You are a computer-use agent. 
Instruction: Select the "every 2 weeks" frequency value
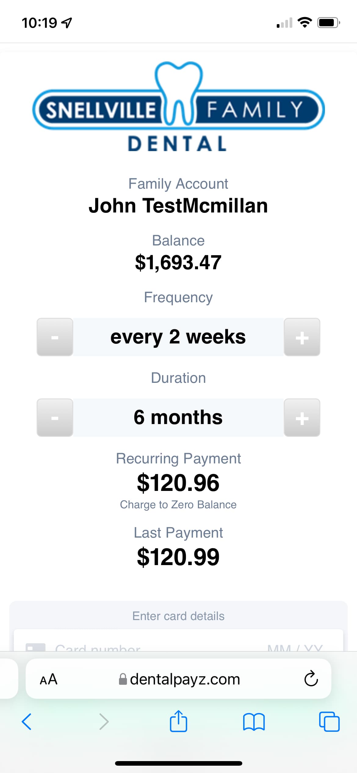click(x=178, y=337)
